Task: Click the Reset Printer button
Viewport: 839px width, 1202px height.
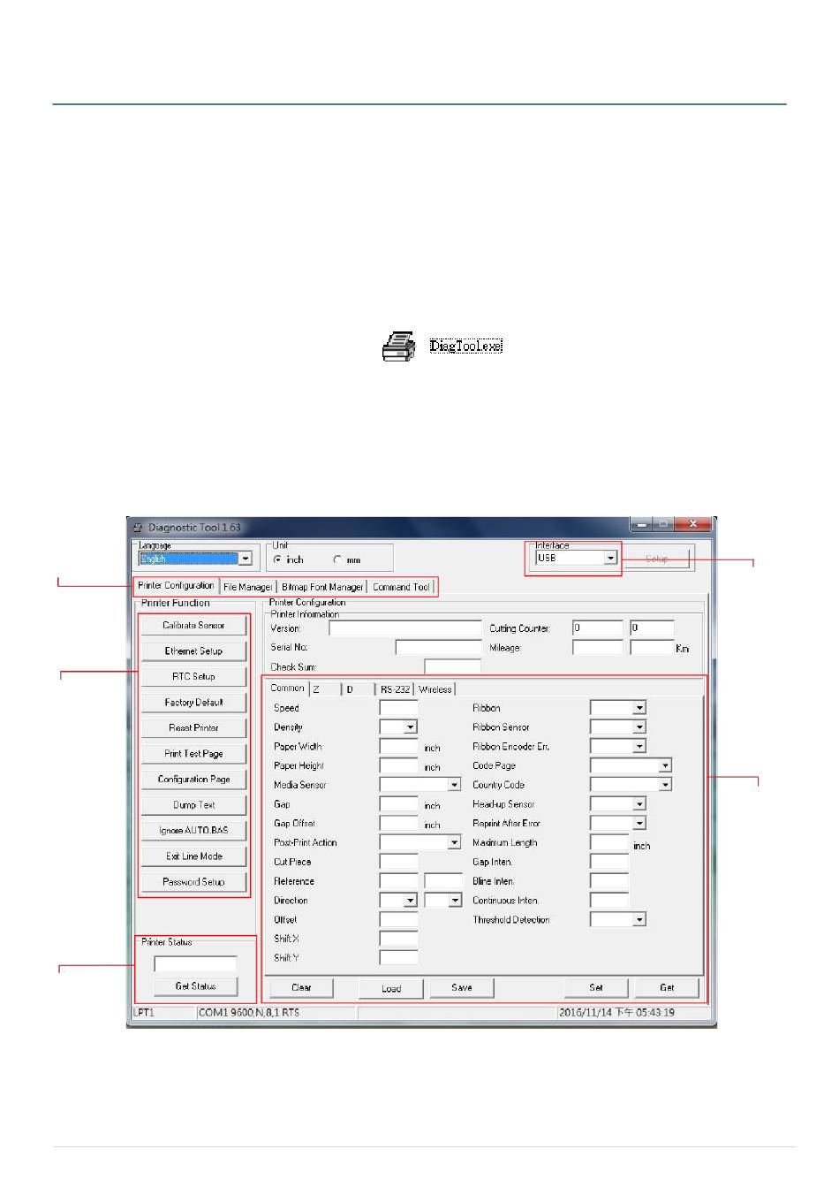Action: [x=193, y=728]
